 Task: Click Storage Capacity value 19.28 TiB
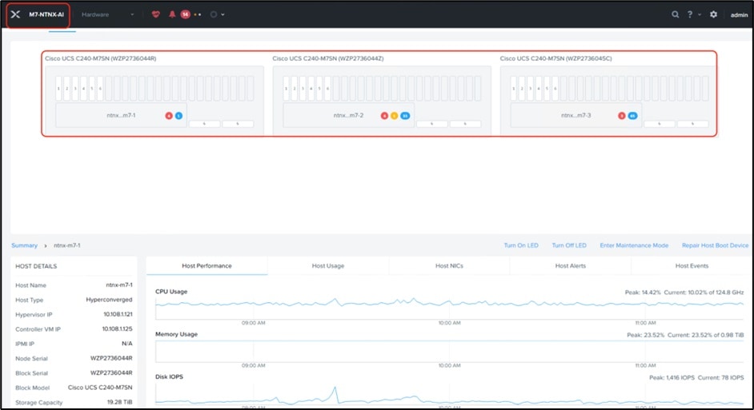120,402
